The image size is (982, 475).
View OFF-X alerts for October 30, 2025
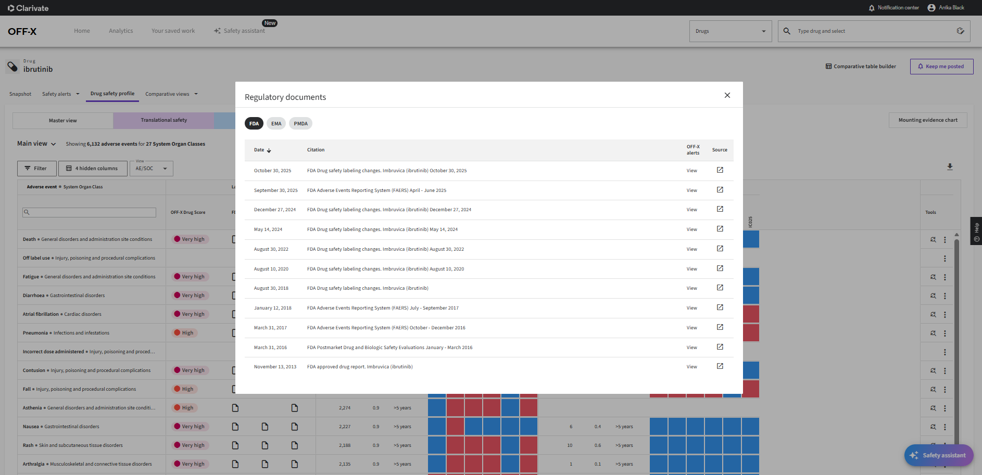click(691, 171)
